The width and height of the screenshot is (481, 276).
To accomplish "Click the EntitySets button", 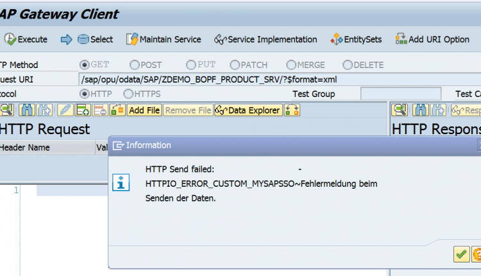I will coord(356,39).
